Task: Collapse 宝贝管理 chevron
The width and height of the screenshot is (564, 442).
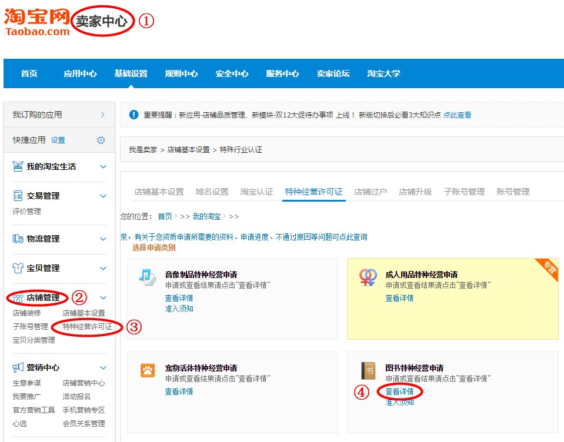Action: tap(104, 269)
